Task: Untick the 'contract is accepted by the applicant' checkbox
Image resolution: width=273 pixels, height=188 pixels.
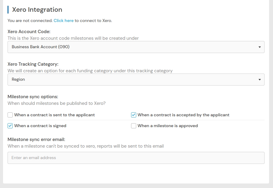Action: click(x=133, y=115)
